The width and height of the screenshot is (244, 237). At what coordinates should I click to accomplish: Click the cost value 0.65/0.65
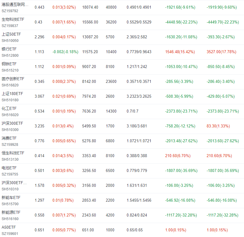tap(135, 230)
